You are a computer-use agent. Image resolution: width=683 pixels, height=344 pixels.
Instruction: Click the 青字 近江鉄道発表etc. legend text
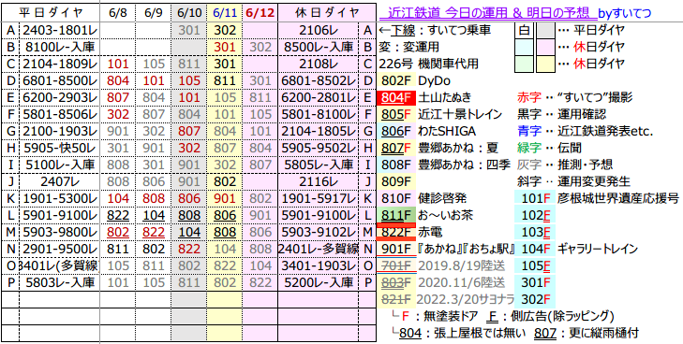pyautogui.click(x=585, y=132)
